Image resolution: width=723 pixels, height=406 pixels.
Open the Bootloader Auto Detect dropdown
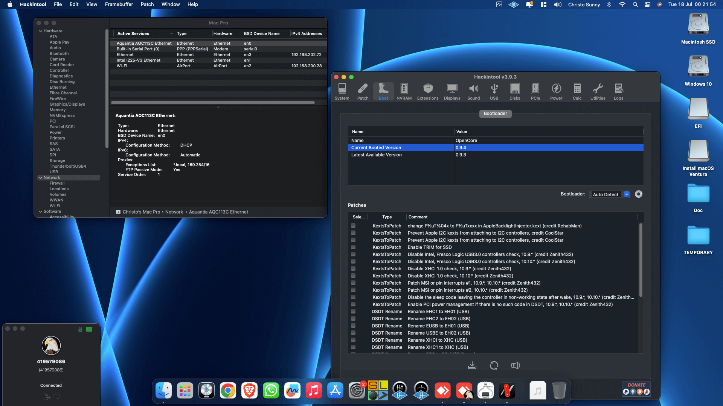[610, 194]
